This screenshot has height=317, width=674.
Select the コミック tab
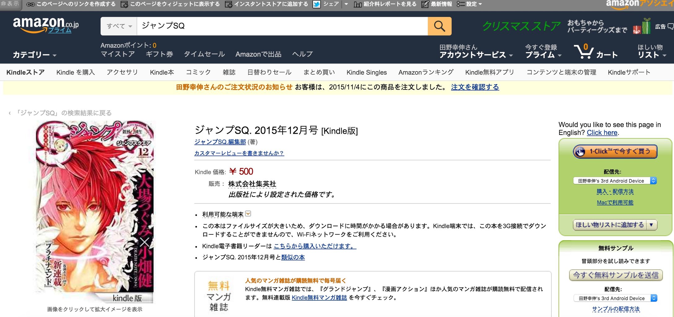click(x=198, y=72)
